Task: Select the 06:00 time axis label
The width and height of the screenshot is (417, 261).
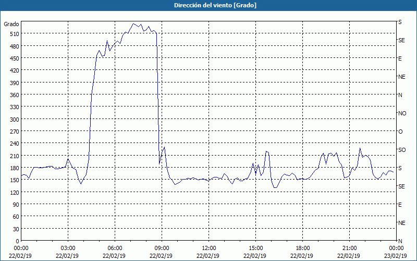Action: pyautogui.click(x=115, y=248)
